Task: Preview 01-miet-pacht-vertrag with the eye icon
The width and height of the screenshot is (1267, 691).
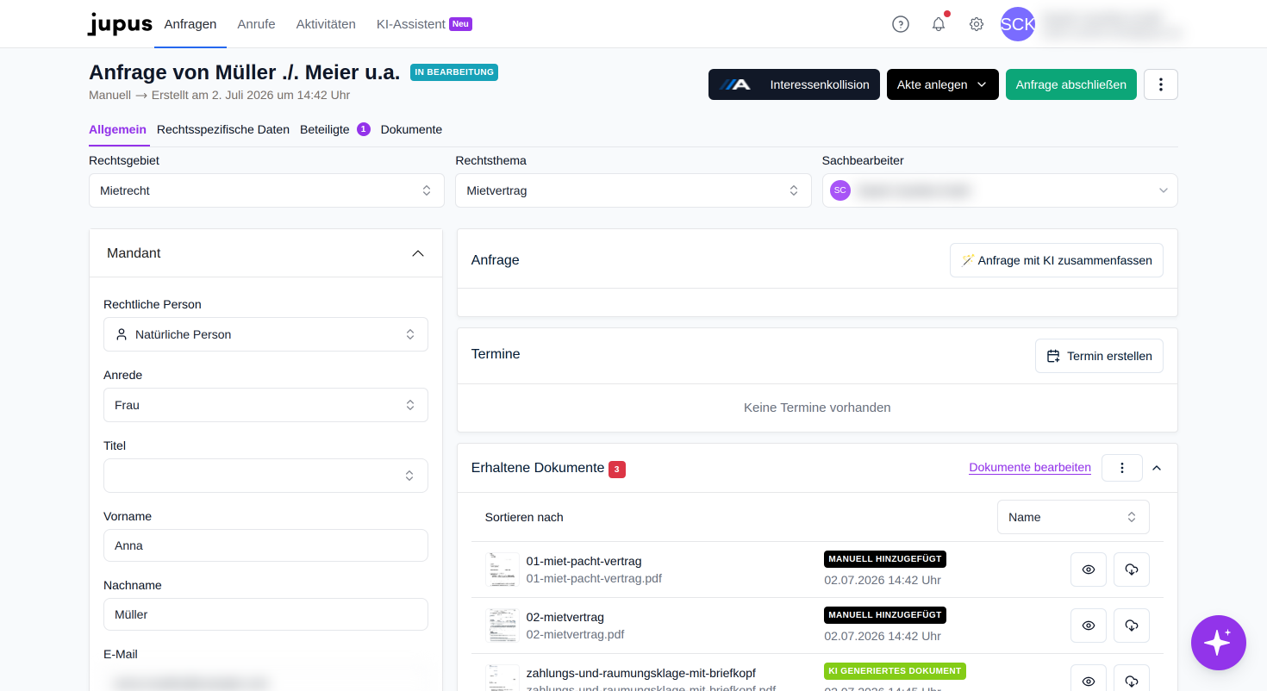Action: 1089,570
